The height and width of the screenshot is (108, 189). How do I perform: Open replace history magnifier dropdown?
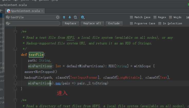pos(8,23)
